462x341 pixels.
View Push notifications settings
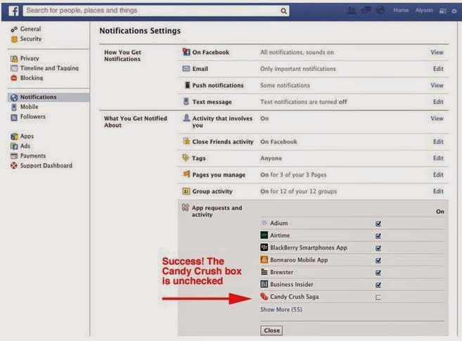[437, 85]
